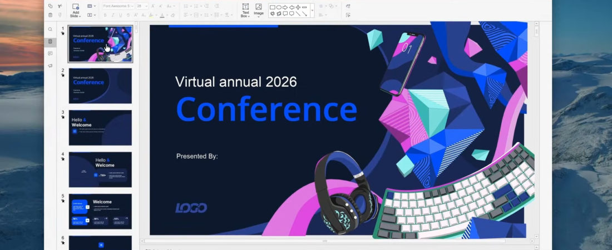
Task: Select slide 1 thumbnail
Action: click(x=100, y=44)
